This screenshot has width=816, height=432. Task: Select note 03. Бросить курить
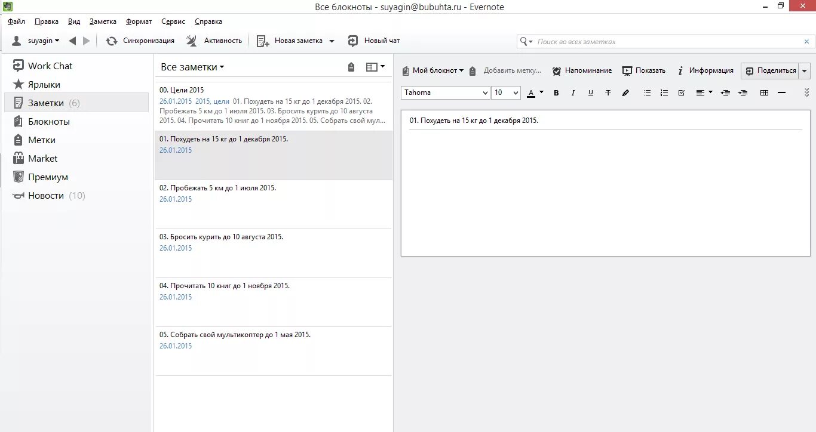pyautogui.click(x=274, y=253)
